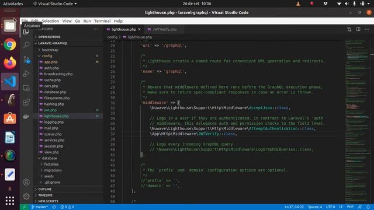
Task: Click the config breadcrumb segment
Action: (x=112, y=37)
